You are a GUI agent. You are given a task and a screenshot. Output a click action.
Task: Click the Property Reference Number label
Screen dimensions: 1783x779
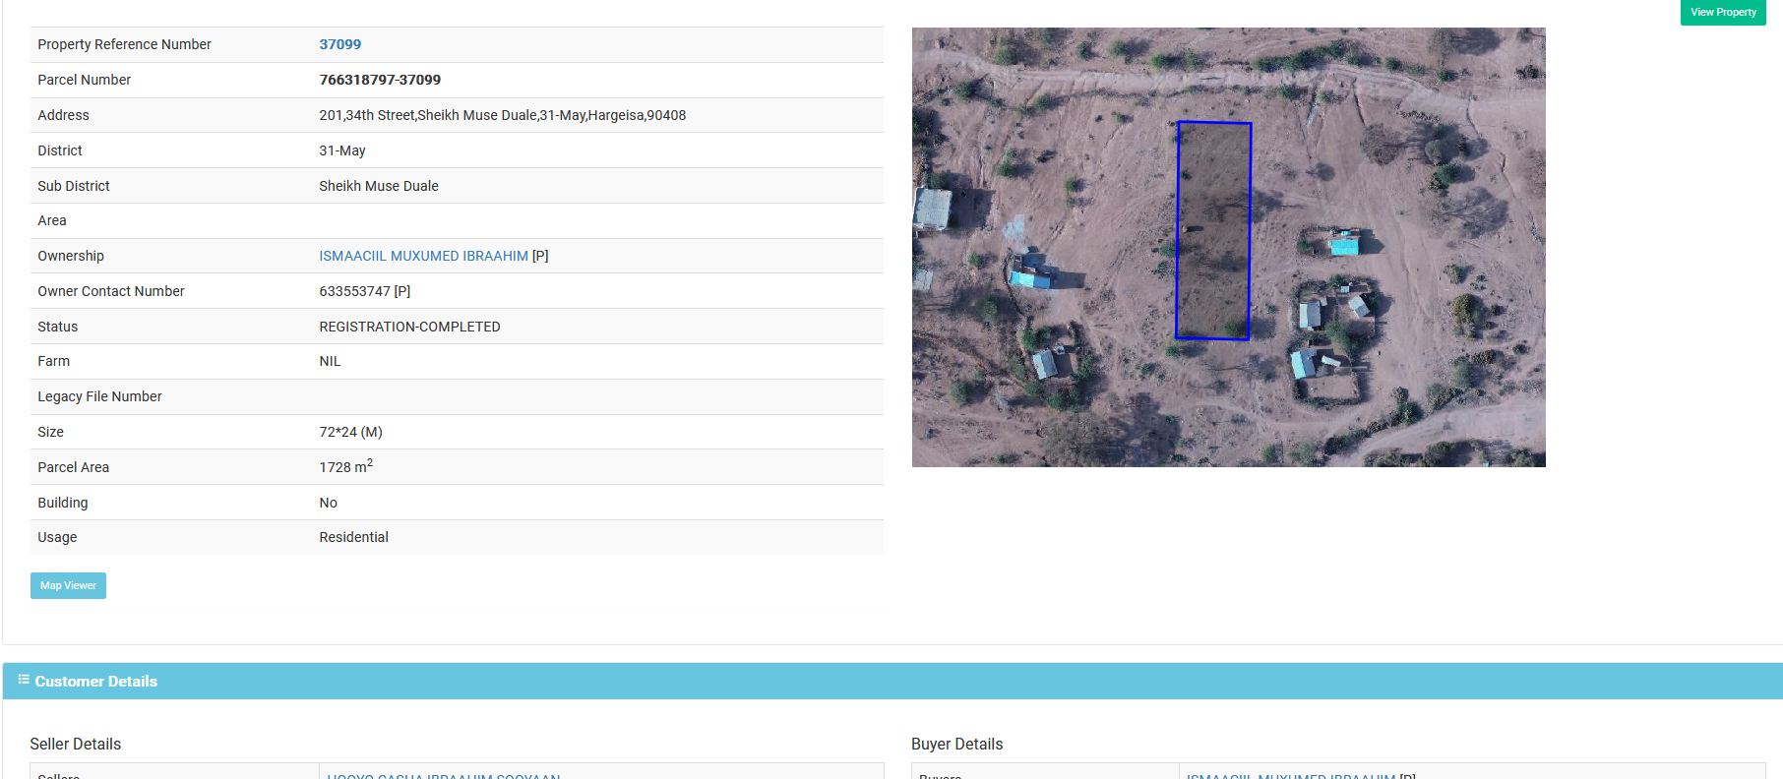point(124,44)
